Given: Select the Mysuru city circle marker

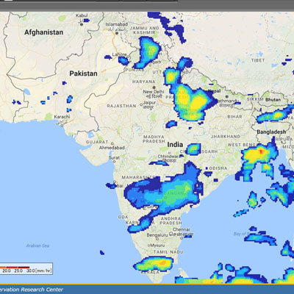Looking at the screenshot, I should pos(148,245).
